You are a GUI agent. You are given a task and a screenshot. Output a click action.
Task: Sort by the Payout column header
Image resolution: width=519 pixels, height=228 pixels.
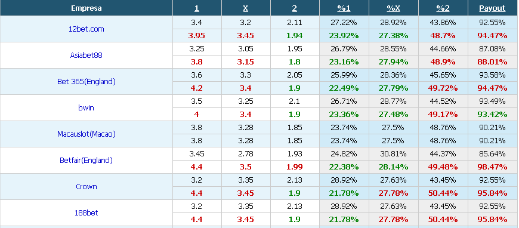(492, 8)
